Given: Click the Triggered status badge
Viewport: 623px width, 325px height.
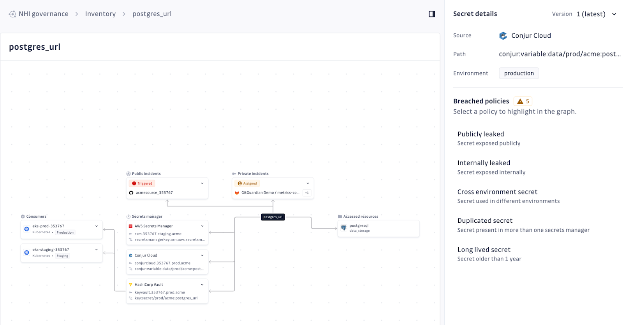Looking at the screenshot, I should 142,183.
